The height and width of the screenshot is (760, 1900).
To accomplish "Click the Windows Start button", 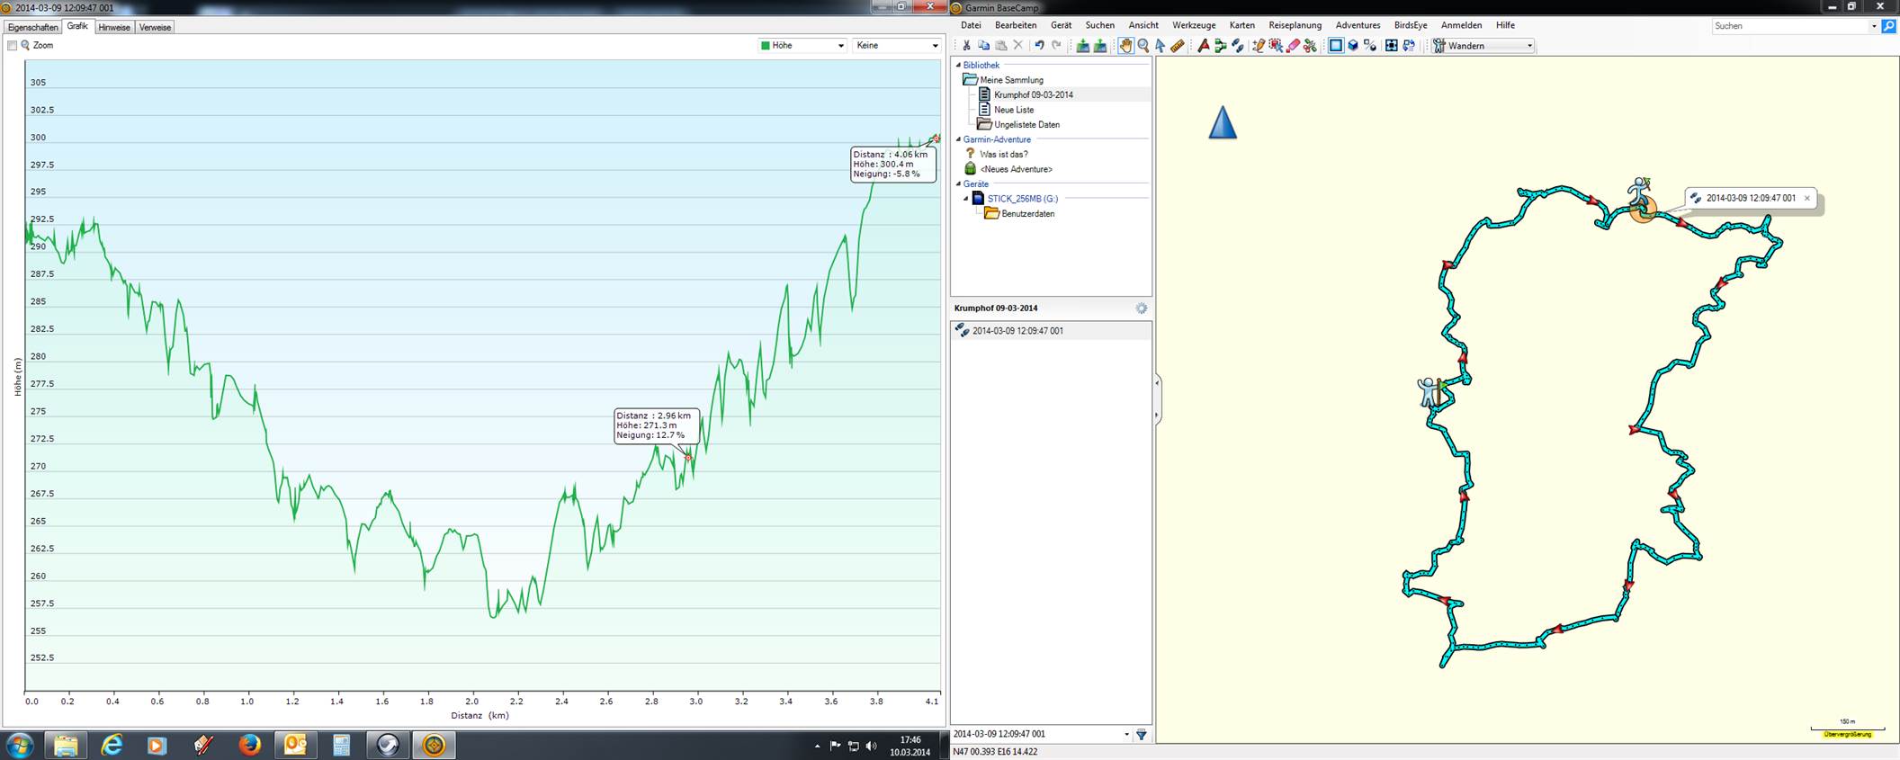I will pyautogui.click(x=20, y=745).
